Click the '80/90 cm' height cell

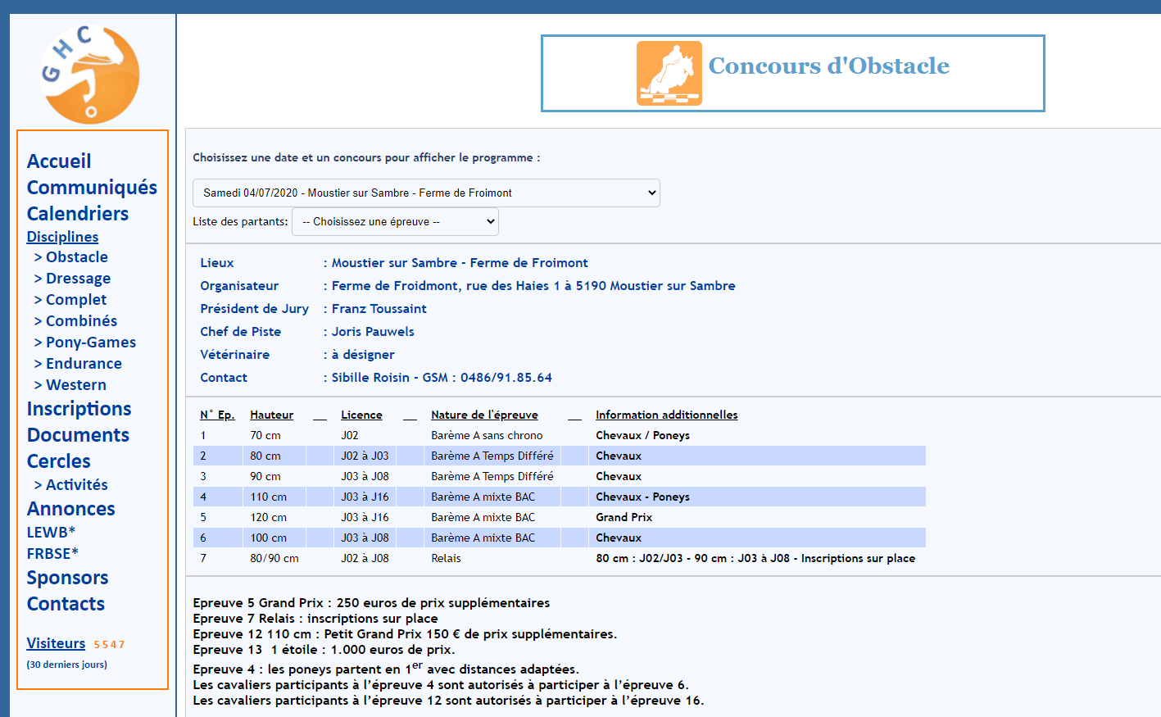coord(274,558)
